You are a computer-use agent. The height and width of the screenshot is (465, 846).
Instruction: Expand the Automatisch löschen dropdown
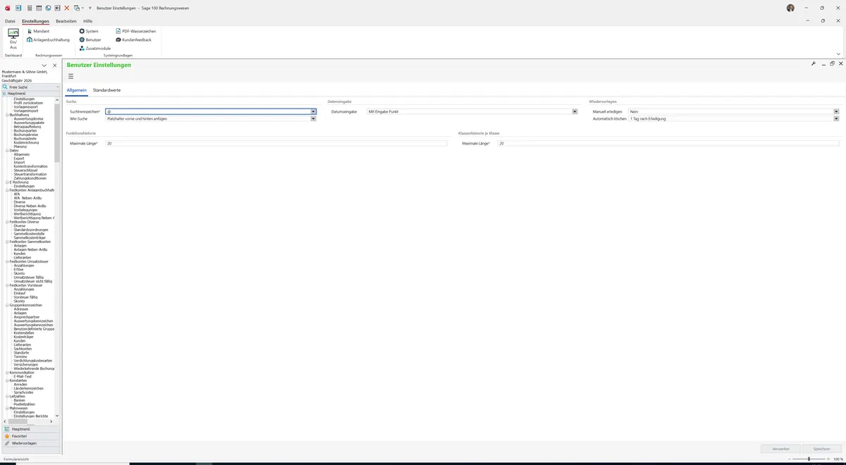click(x=836, y=119)
